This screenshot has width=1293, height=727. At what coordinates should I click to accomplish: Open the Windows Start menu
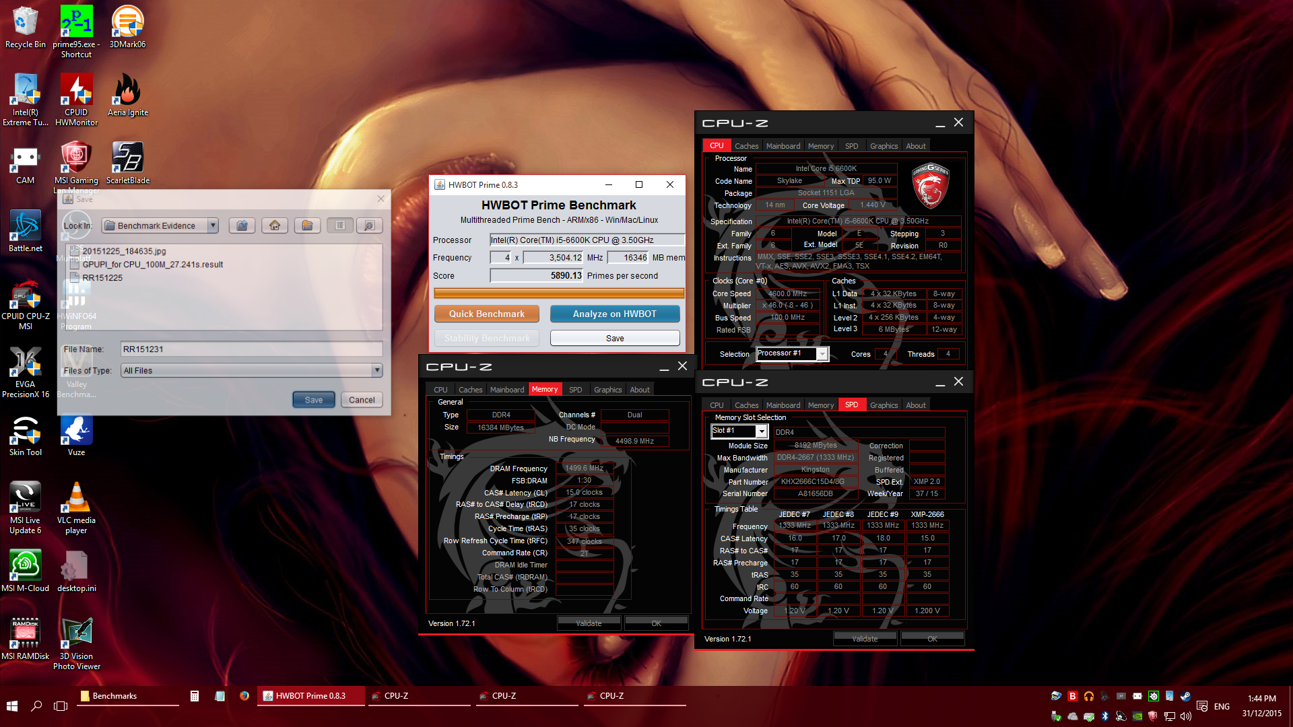pyautogui.click(x=12, y=706)
